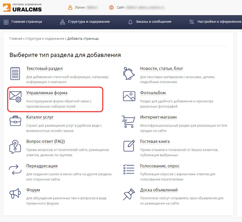Open the Структура и содержание menu
This screenshot has width=242, height=222.
pos(85,22)
